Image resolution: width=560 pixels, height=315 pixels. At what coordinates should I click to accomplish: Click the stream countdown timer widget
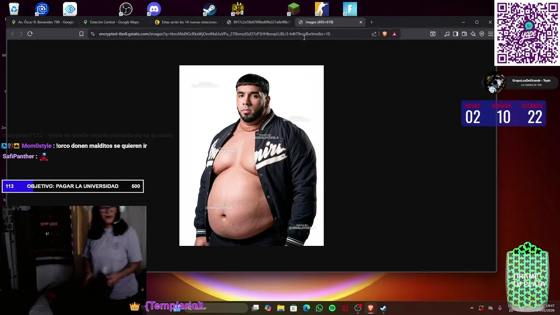click(x=504, y=114)
